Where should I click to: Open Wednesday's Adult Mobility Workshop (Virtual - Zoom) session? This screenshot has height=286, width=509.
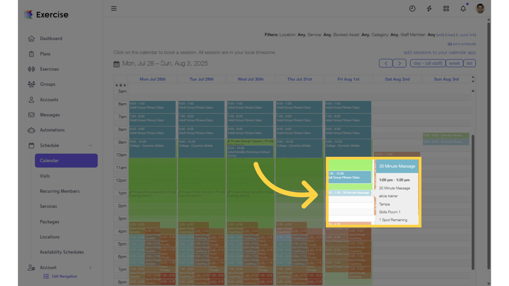(250, 152)
